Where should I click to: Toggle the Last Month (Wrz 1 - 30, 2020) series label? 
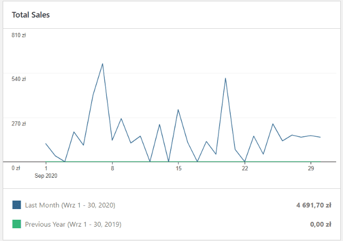[70, 205]
